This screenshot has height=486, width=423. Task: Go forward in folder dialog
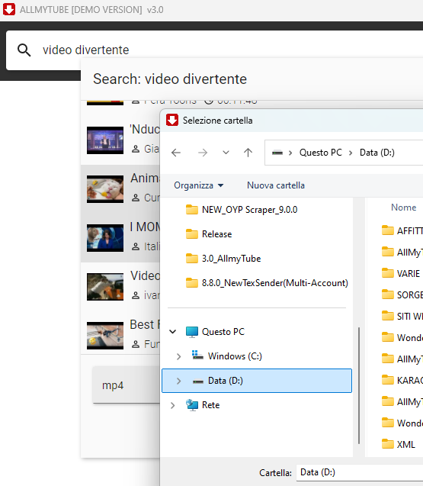203,153
